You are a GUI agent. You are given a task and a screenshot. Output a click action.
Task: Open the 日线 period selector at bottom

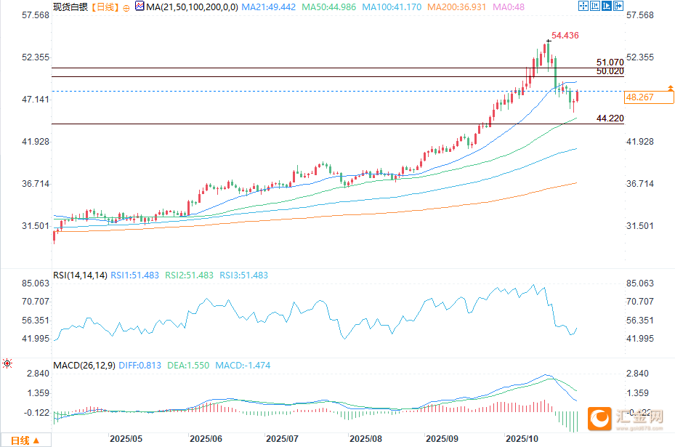pyautogui.click(x=25, y=440)
